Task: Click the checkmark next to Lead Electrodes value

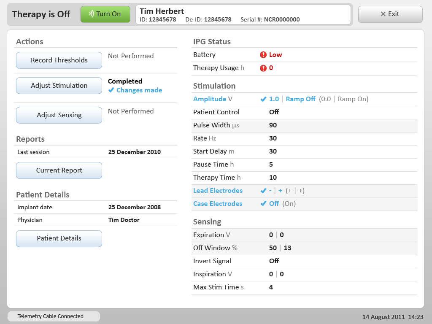Action: coord(264,191)
